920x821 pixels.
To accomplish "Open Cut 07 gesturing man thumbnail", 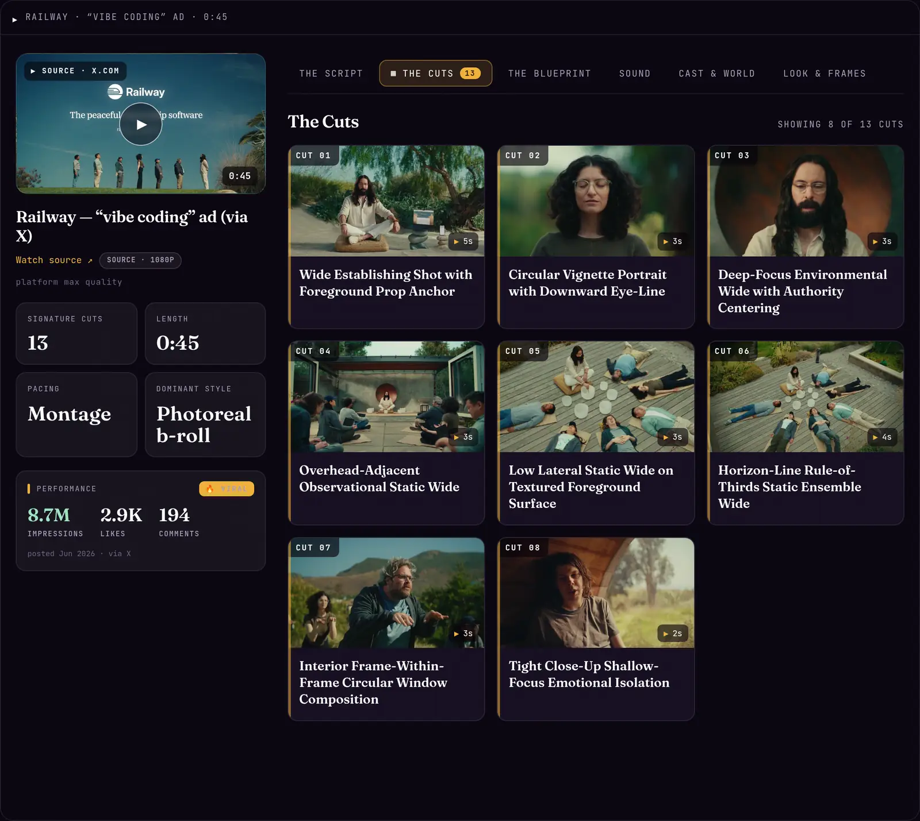I will (x=386, y=593).
